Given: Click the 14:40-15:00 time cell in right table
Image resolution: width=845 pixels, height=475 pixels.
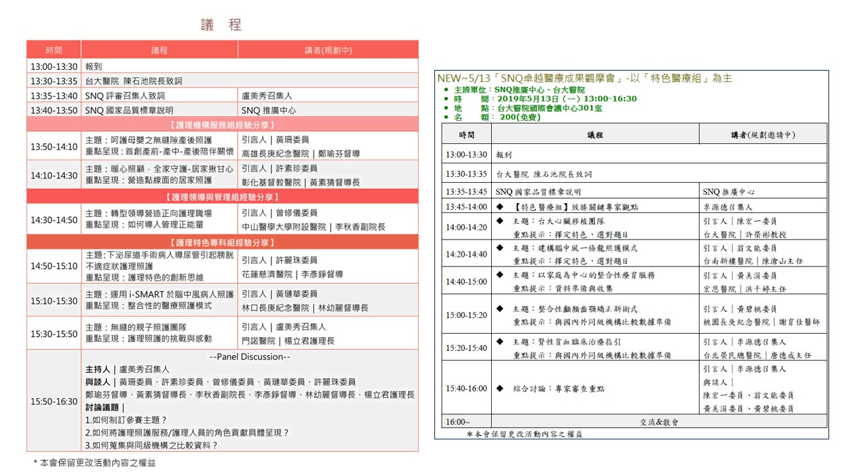Looking at the screenshot, I should (467, 281).
